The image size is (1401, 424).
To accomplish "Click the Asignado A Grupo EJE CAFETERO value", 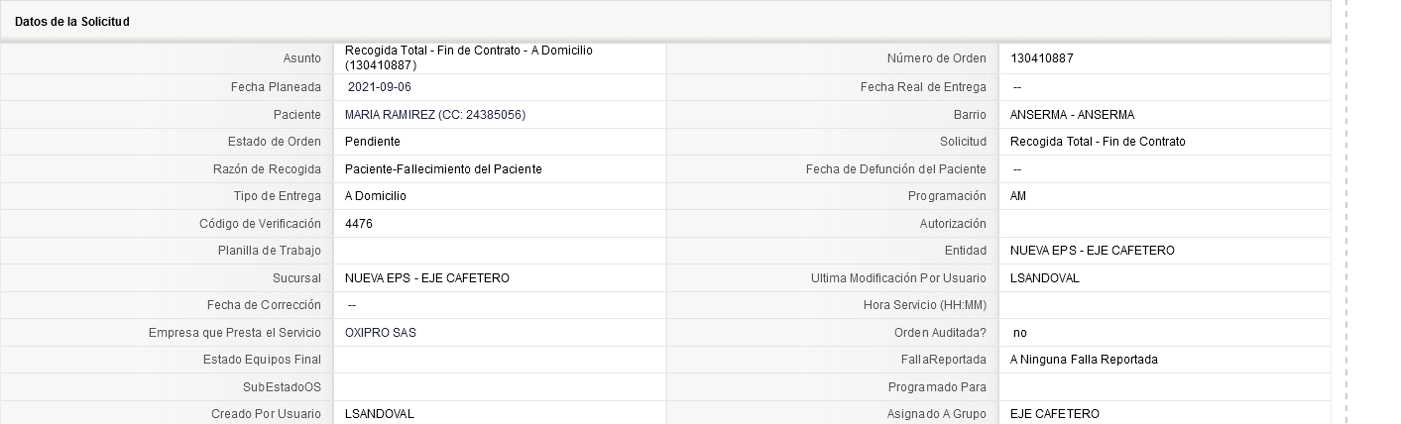I will point(1055,414).
